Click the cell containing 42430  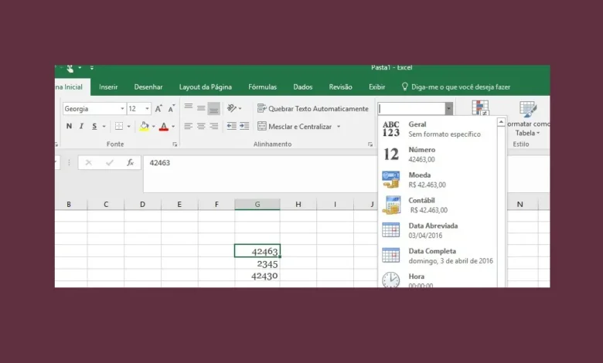coord(257,276)
